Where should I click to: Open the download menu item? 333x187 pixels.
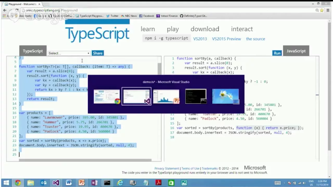205,29
